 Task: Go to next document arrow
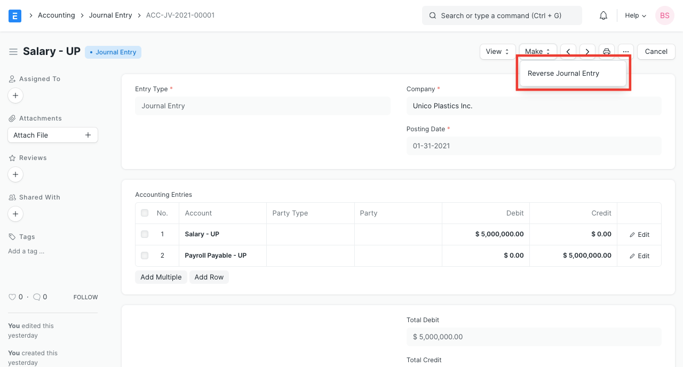pos(587,52)
